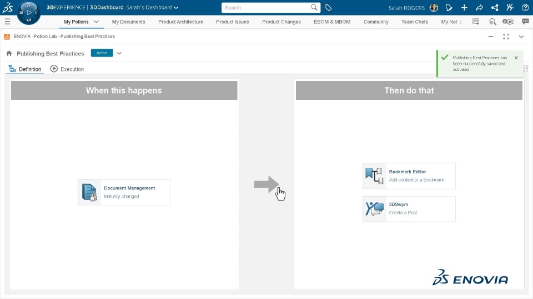
Task: Open Sarah Rogers profile avatar
Action: tap(434, 7)
